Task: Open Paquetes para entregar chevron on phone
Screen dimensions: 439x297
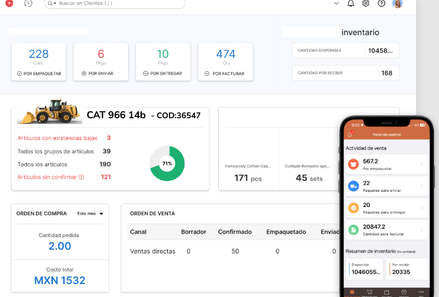Action: (x=421, y=208)
